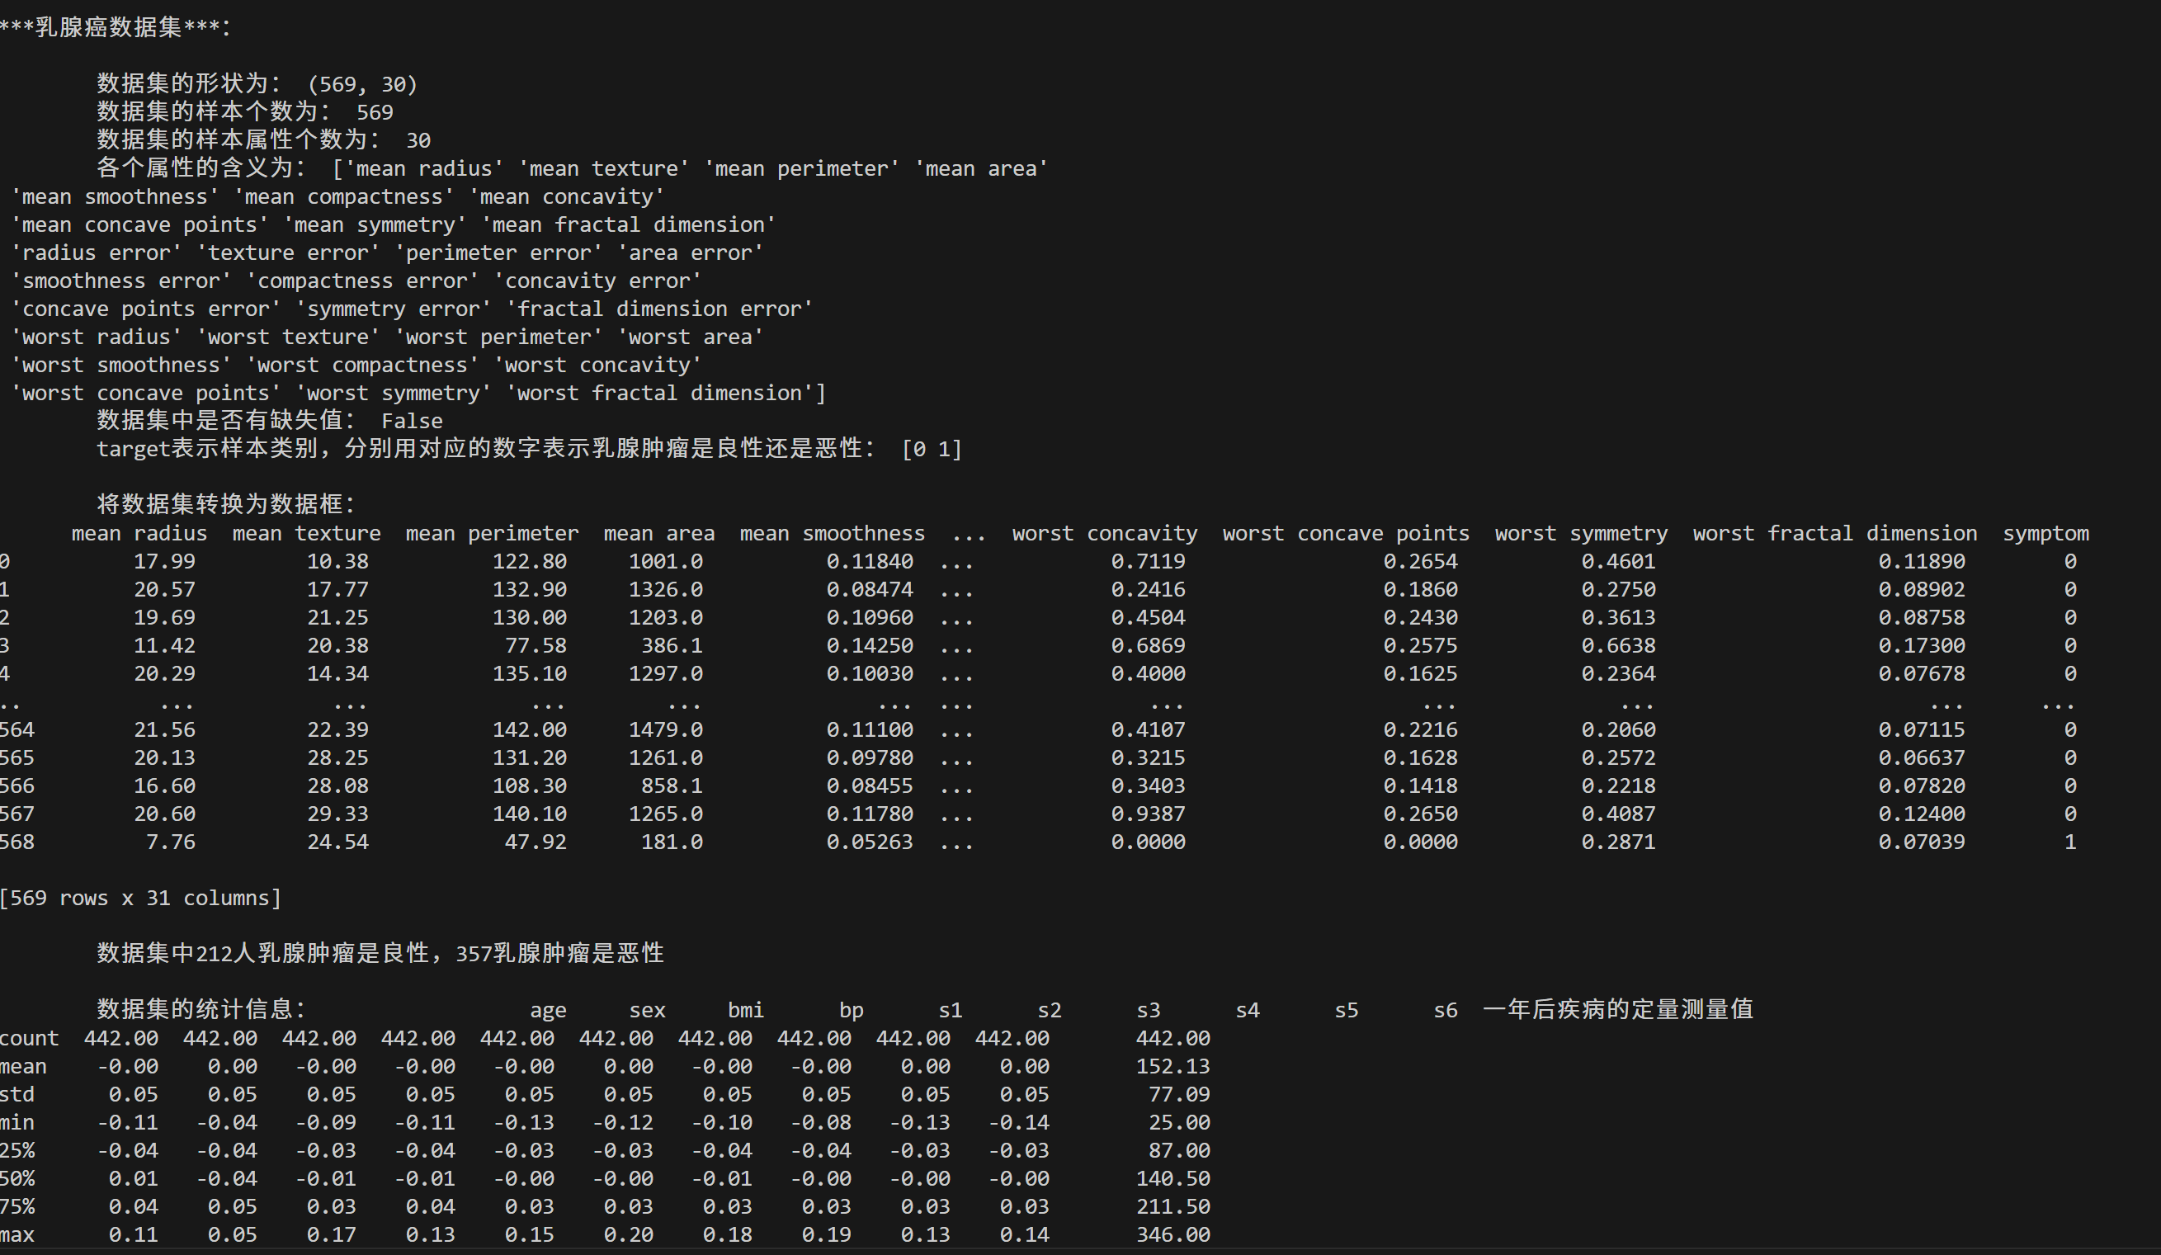
Task: Click the 'mean fractal dimension' attribute name in list
Action: click(x=629, y=224)
